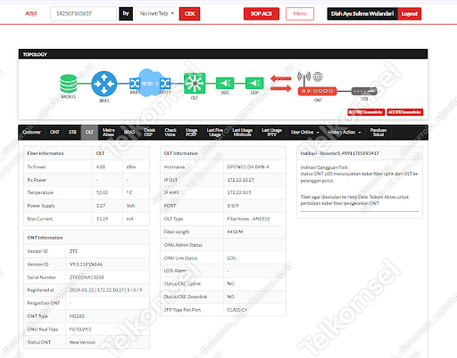The width and height of the screenshot is (457, 358).
Task: Click ACS STB Connectivity button
Action: (405, 112)
